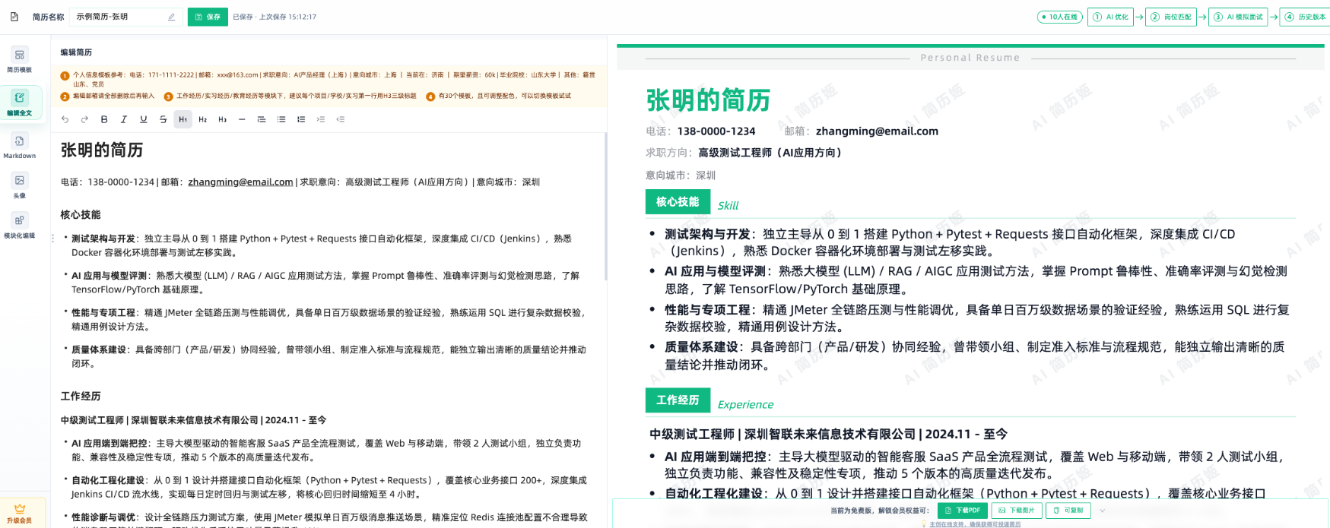Toggle numbered list formatting
This screenshot has width=1330, height=528.
[301, 119]
